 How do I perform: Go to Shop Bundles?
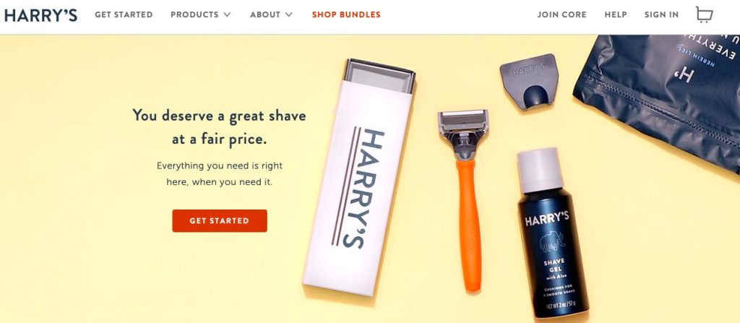[346, 14]
